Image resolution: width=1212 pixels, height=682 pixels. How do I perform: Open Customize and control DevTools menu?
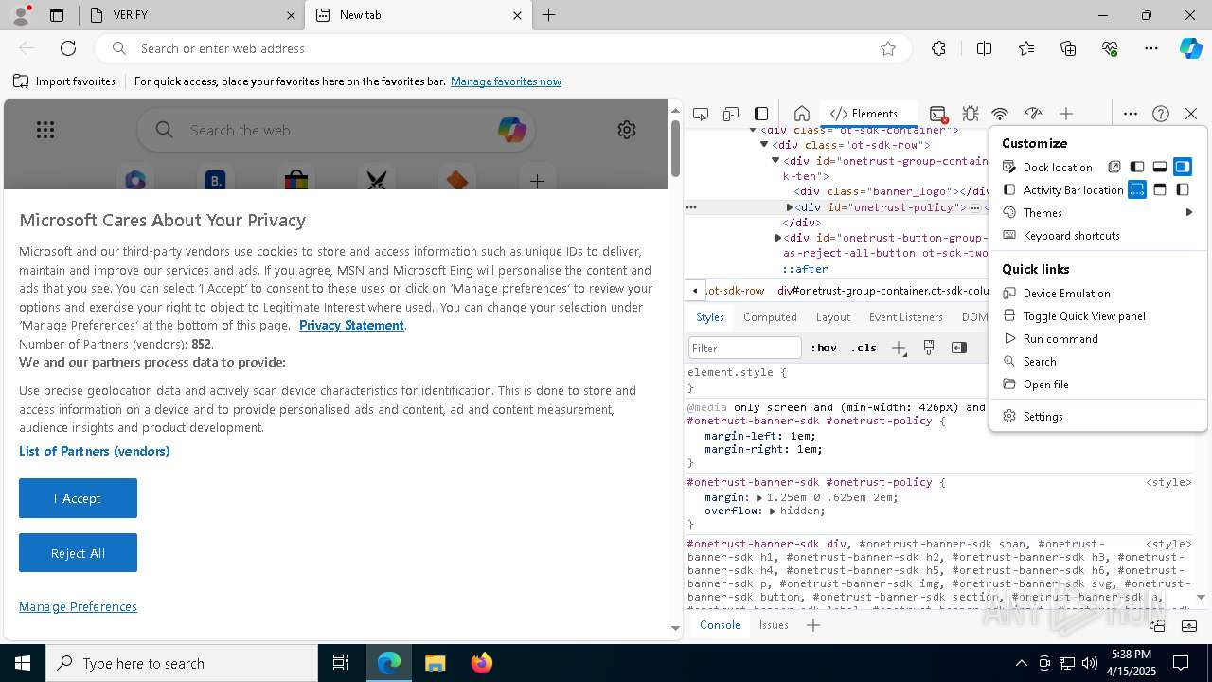point(1131,114)
